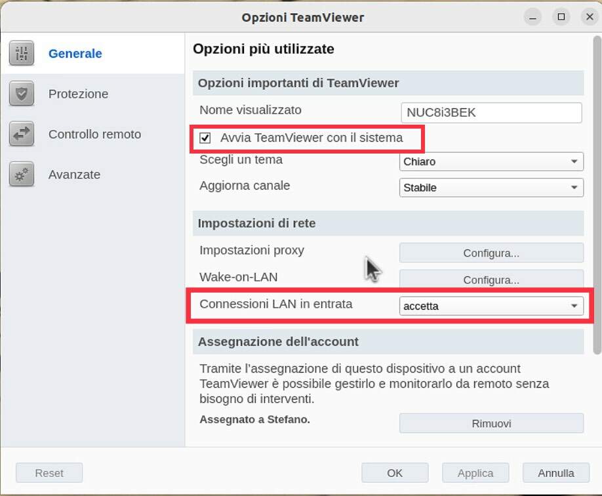
Task: Click the options panel vertical scrollbar
Action: click(597, 195)
